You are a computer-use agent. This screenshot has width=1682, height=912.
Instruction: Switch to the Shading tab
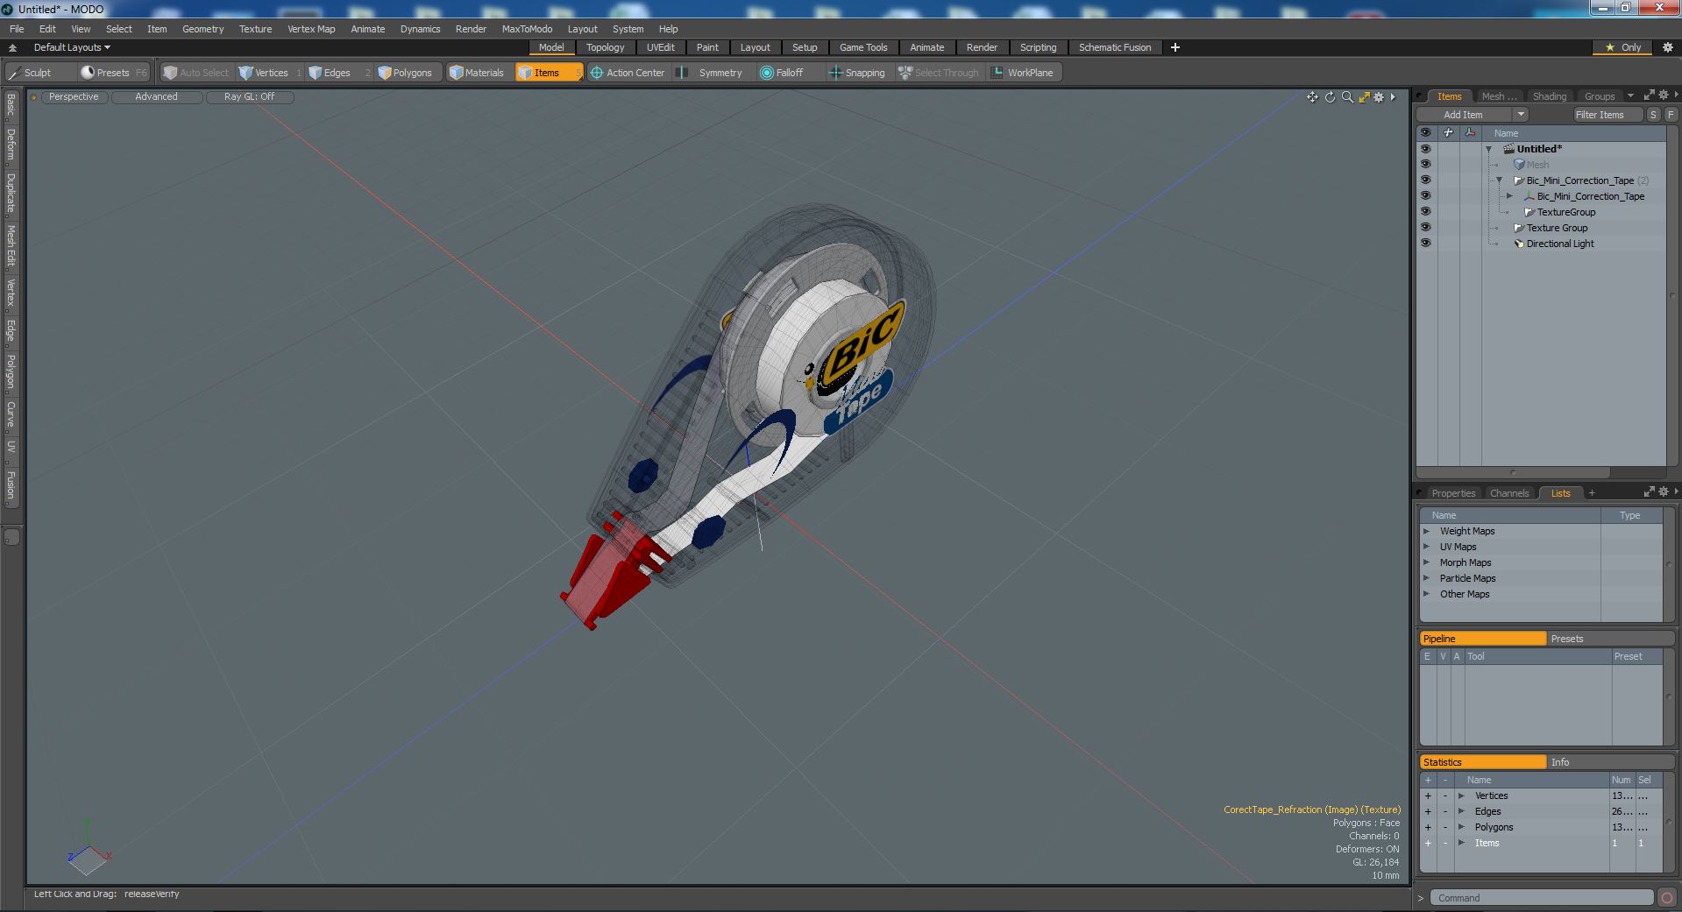pyautogui.click(x=1549, y=96)
